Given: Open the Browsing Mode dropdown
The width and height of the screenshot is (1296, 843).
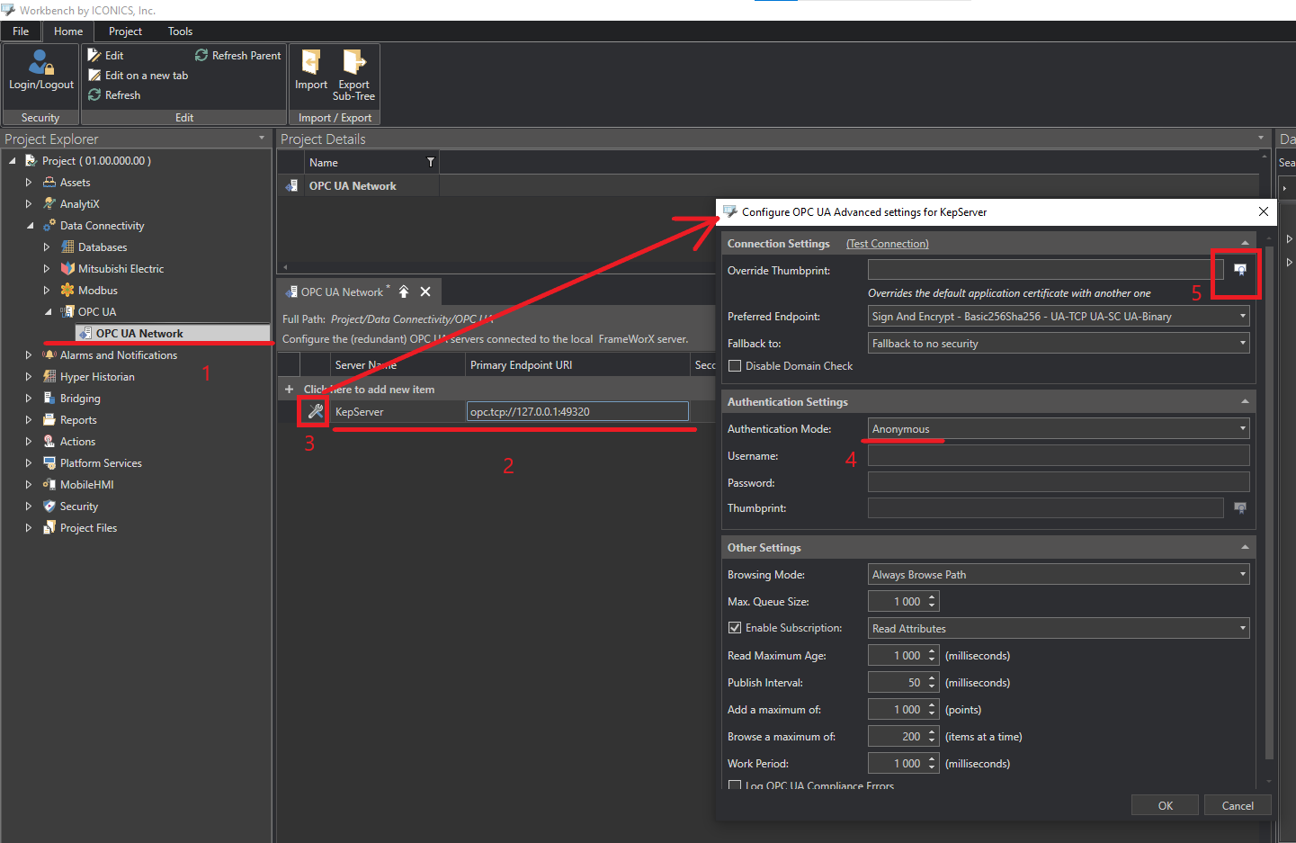Looking at the screenshot, I should click(1243, 575).
